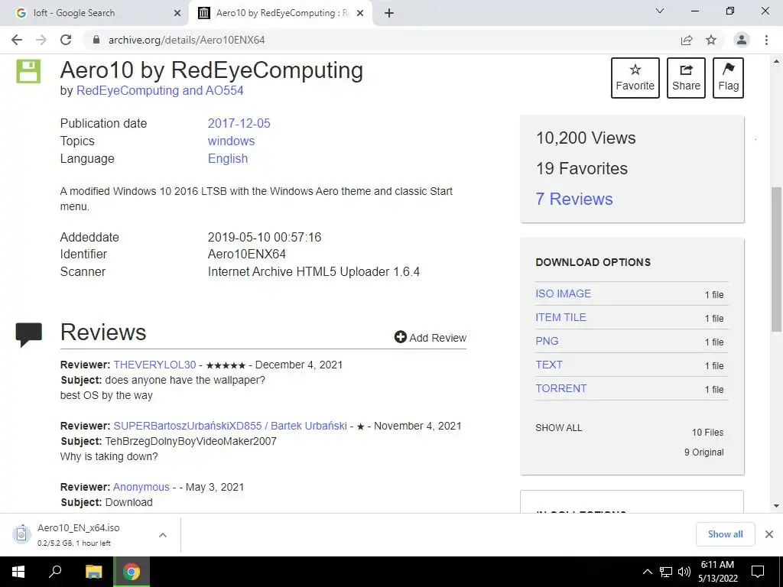
Task: Open the tab search chevron
Action: (x=660, y=11)
